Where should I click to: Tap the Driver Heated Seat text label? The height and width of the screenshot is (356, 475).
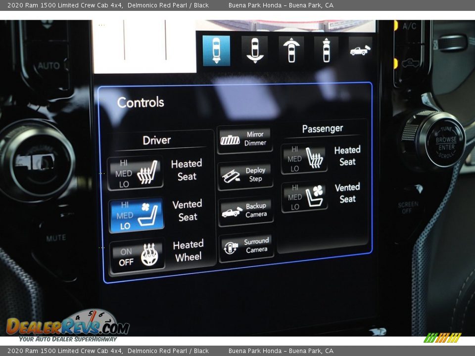[187, 170]
